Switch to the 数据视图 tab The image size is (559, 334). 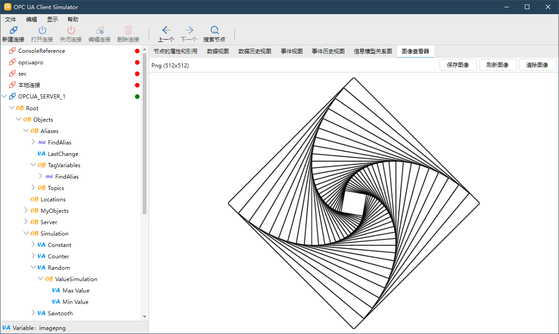pos(217,51)
